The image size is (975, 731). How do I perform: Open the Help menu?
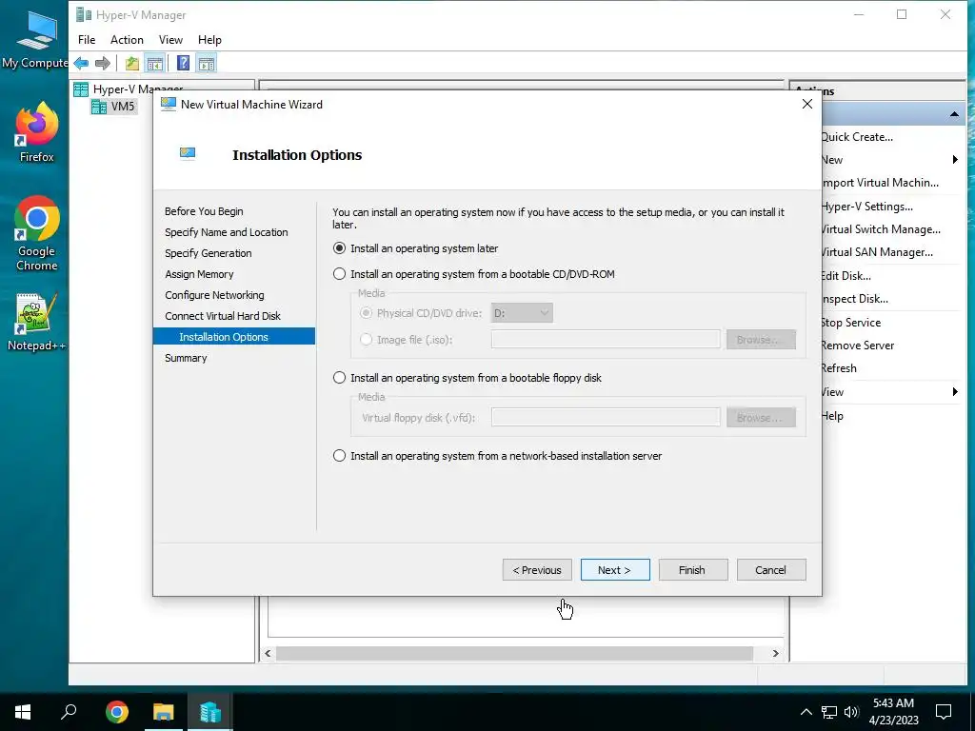tap(209, 40)
